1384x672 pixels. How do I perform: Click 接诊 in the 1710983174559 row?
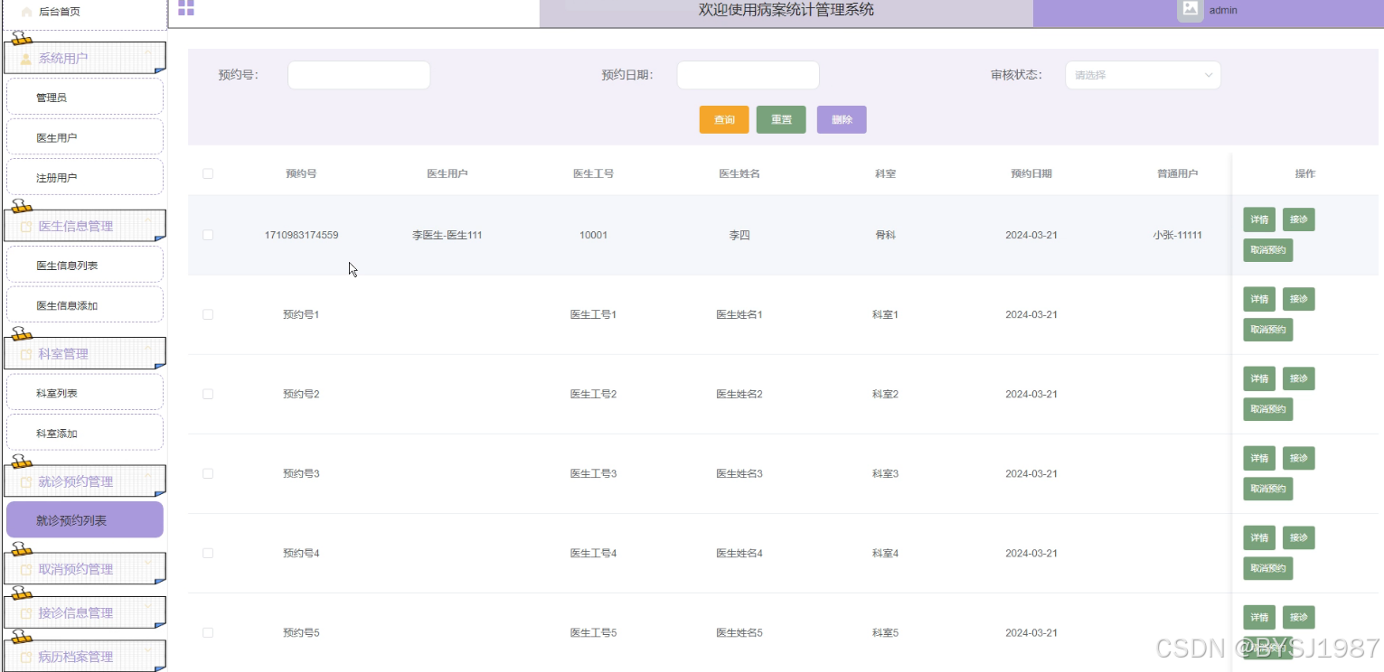(x=1298, y=219)
